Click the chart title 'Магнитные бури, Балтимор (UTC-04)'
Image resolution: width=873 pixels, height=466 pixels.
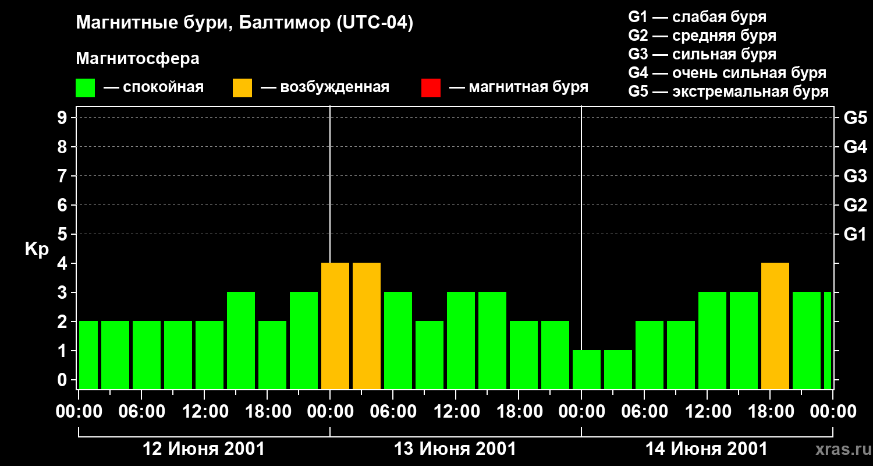(244, 24)
